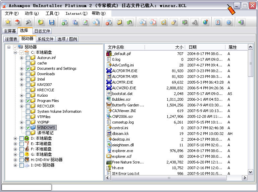Click the red X uninstall toolbar icon
Screen dimensions: 258x192
click(109, 22)
